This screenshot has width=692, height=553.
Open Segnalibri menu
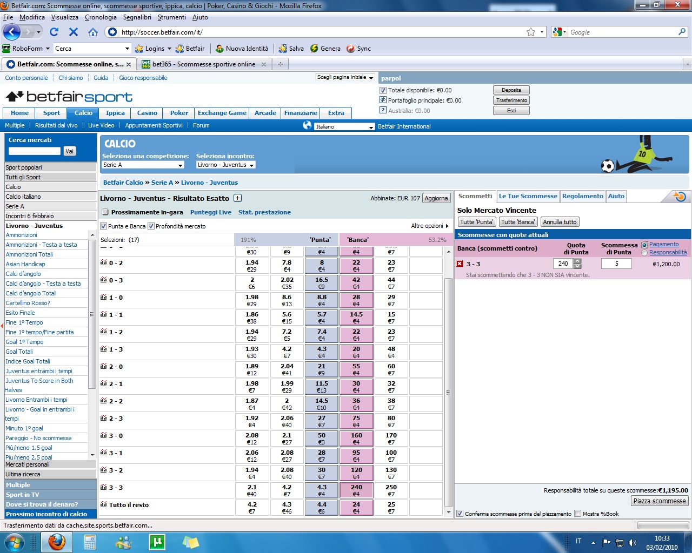(x=137, y=17)
